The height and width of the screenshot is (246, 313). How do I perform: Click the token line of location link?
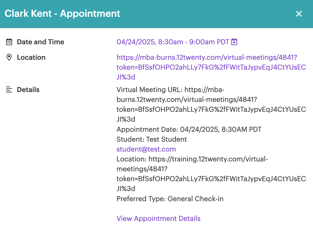[211, 67]
